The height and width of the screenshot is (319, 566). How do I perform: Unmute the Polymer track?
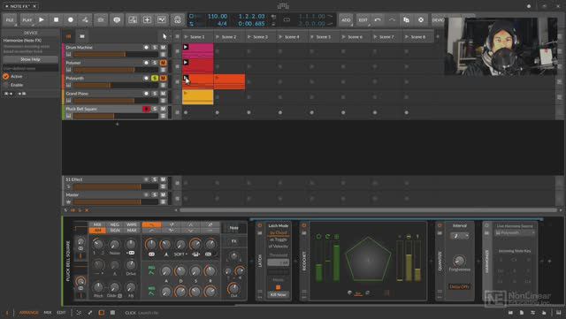[x=163, y=63]
